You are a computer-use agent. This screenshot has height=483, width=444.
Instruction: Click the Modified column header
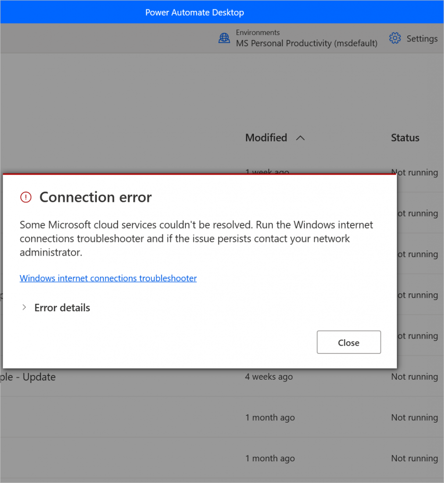click(x=266, y=138)
